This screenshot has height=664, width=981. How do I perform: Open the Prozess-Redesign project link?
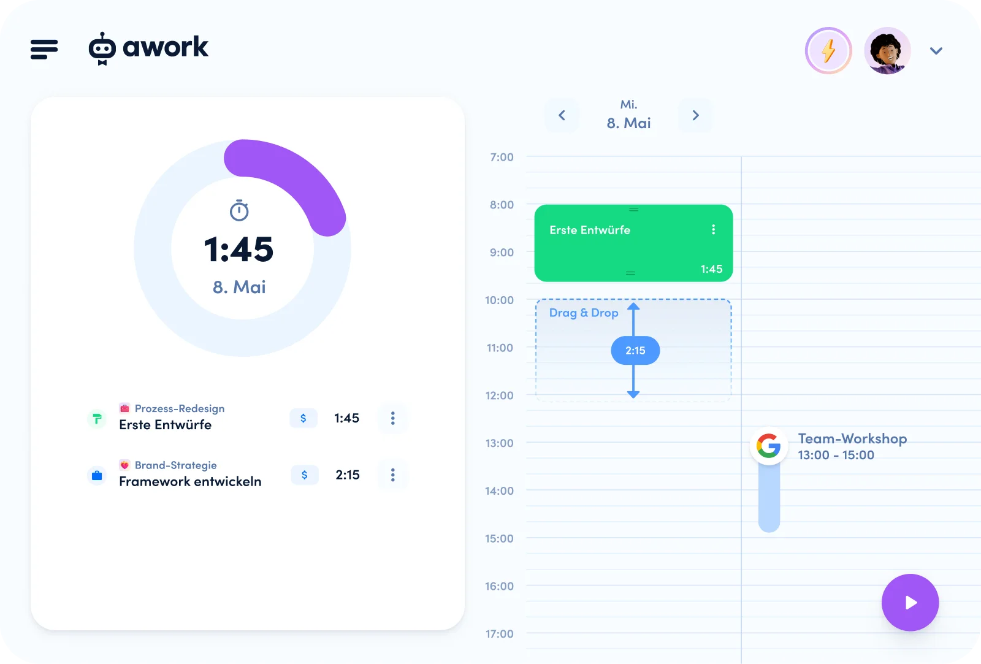coord(180,408)
